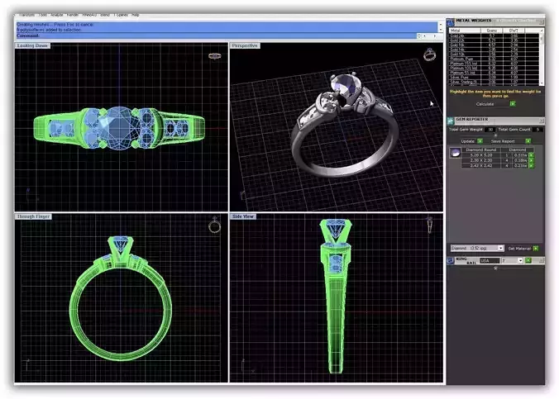Select the Platinum, Pure row
Image resolution: width=559 pixels, height=399 pixels.
(494, 59)
